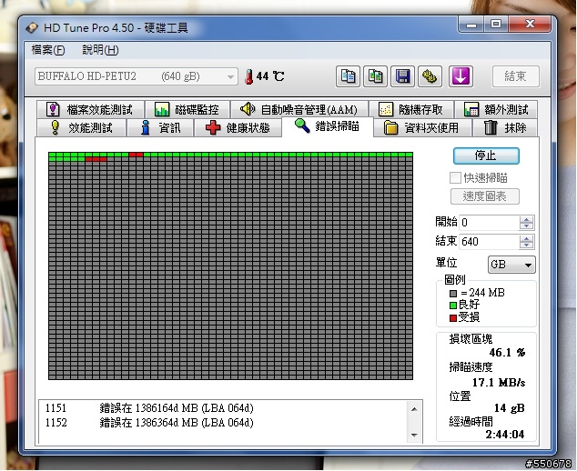The width and height of the screenshot is (577, 471).
Task: Select error log entry 1151
Action: point(149,408)
